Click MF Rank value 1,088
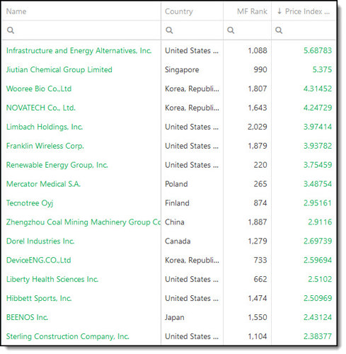 pos(258,50)
